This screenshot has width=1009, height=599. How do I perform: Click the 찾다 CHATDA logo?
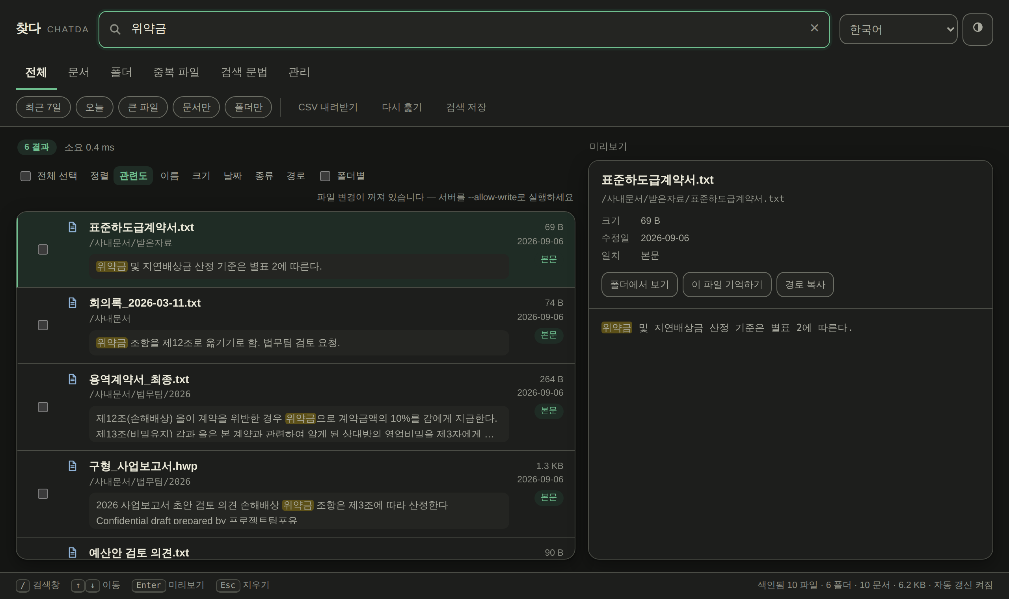52,29
